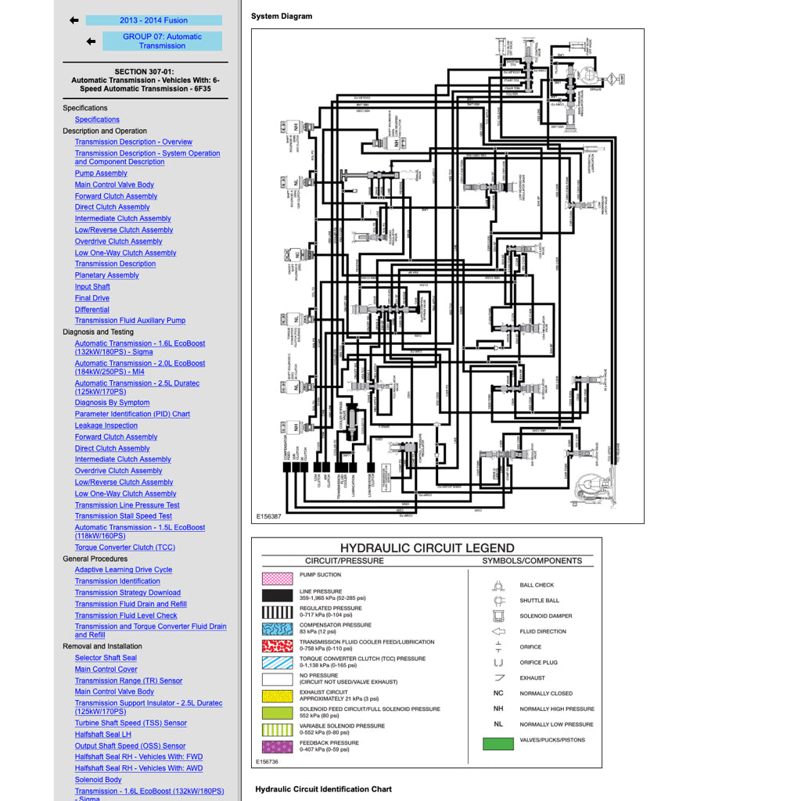
Task: Open Diagnosis By Symptom link
Action: tap(112, 403)
